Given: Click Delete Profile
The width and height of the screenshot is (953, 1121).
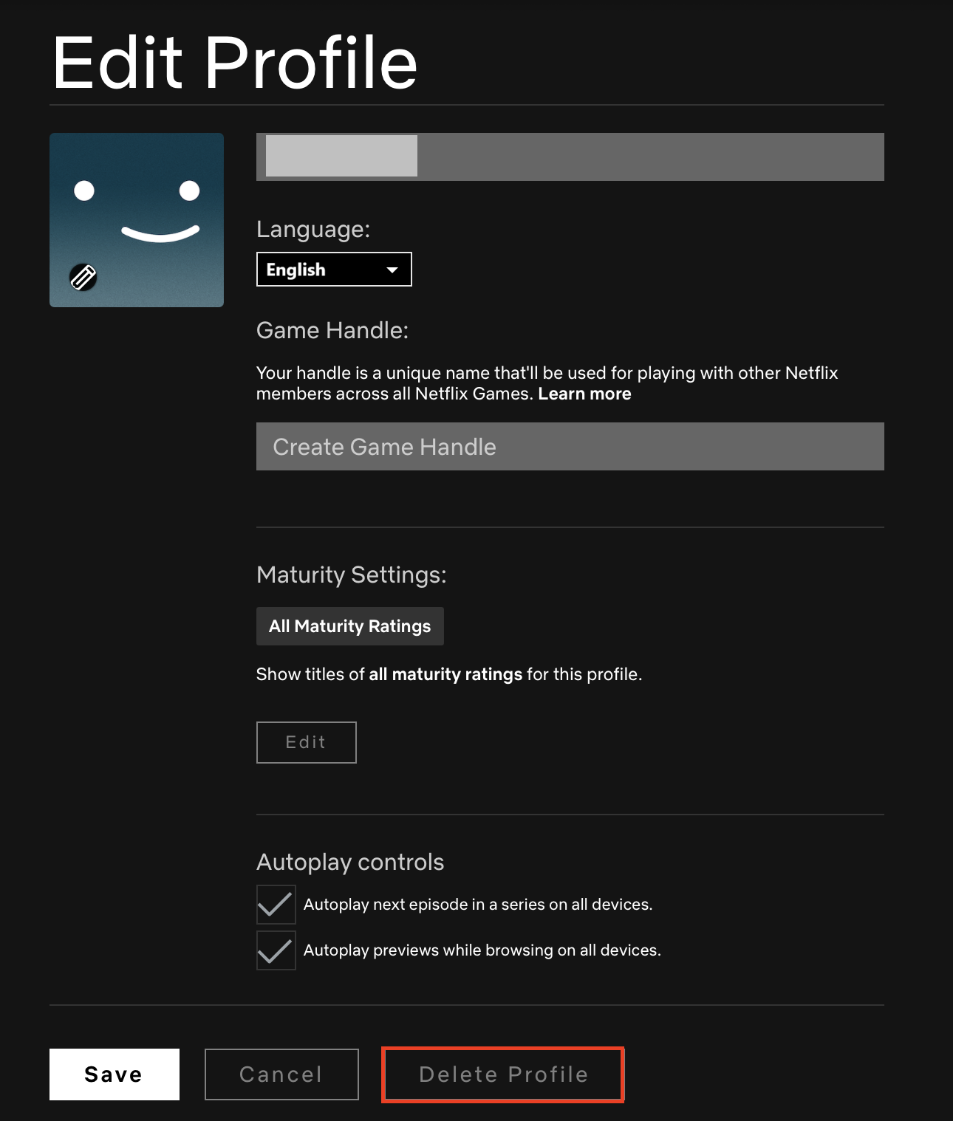Looking at the screenshot, I should [x=502, y=1074].
